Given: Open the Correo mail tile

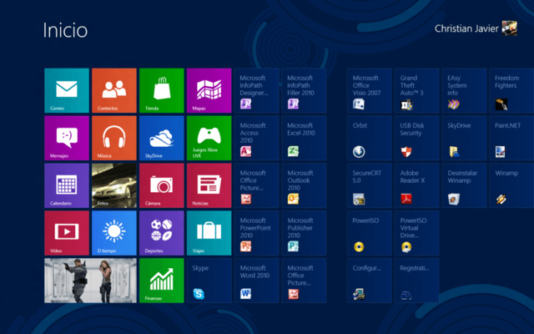Looking at the screenshot, I should (67, 90).
